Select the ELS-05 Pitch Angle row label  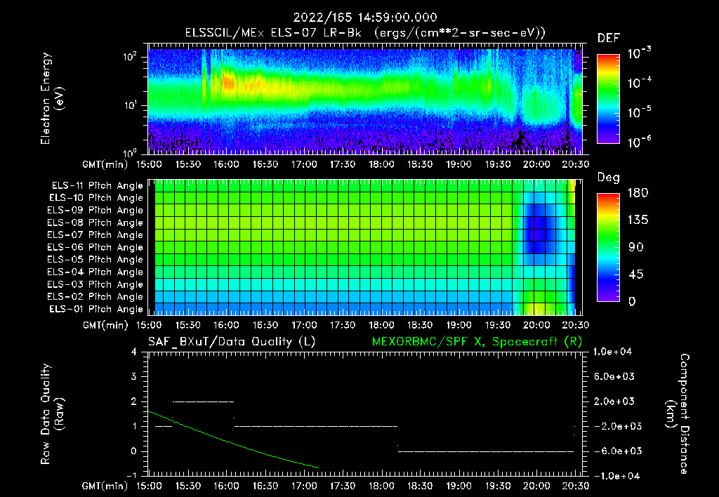95,260
